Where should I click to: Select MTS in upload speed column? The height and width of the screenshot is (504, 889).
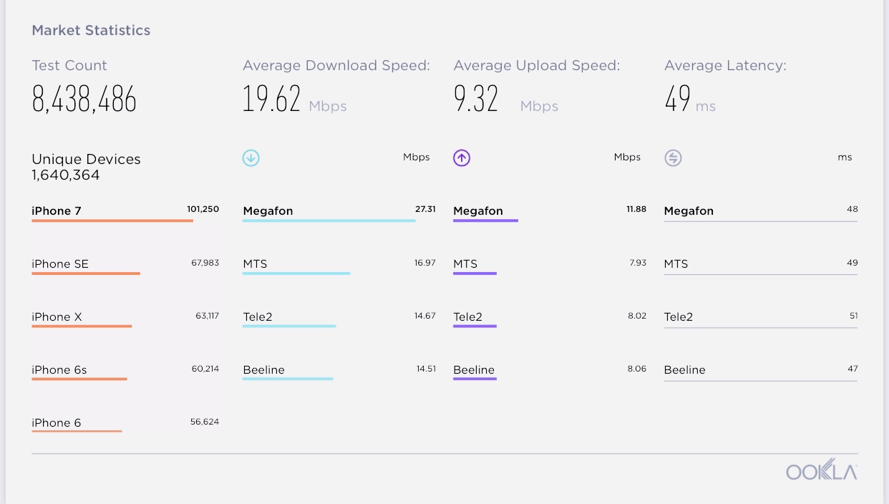pyautogui.click(x=465, y=264)
